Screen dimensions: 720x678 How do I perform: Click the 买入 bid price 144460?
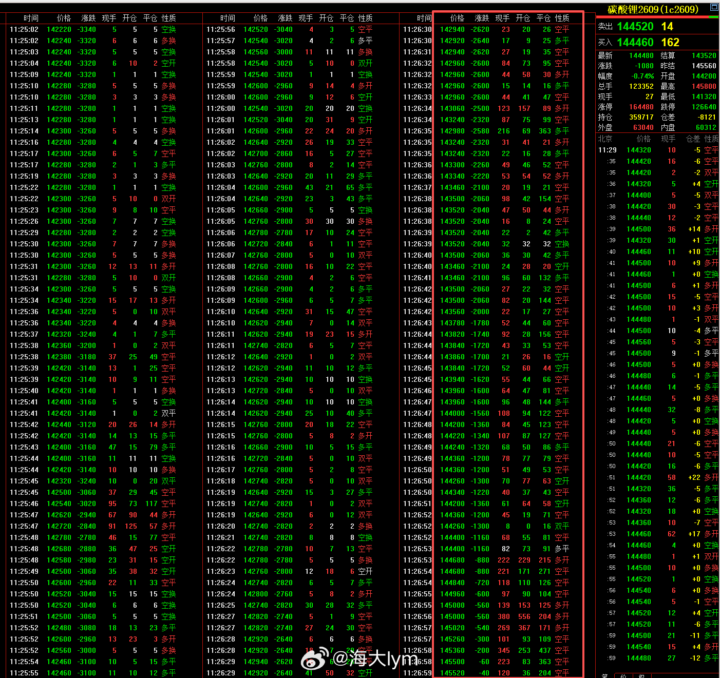[x=635, y=42]
